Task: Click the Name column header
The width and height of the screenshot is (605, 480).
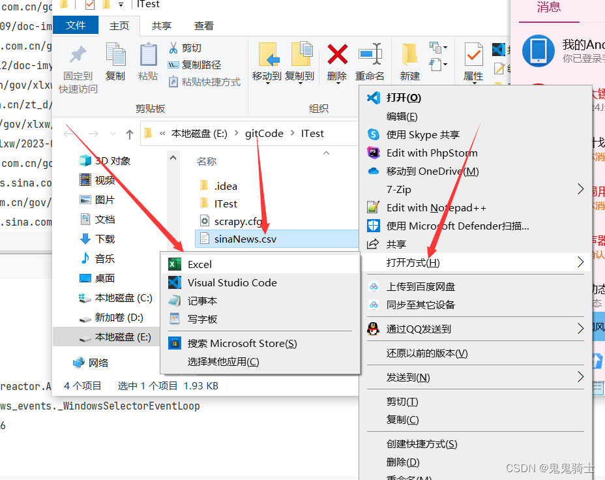Action: [x=207, y=161]
